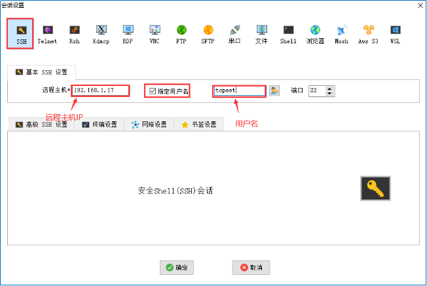Screen dimensions: 427x286
Task: Pick the FTP session type
Action: (181, 34)
